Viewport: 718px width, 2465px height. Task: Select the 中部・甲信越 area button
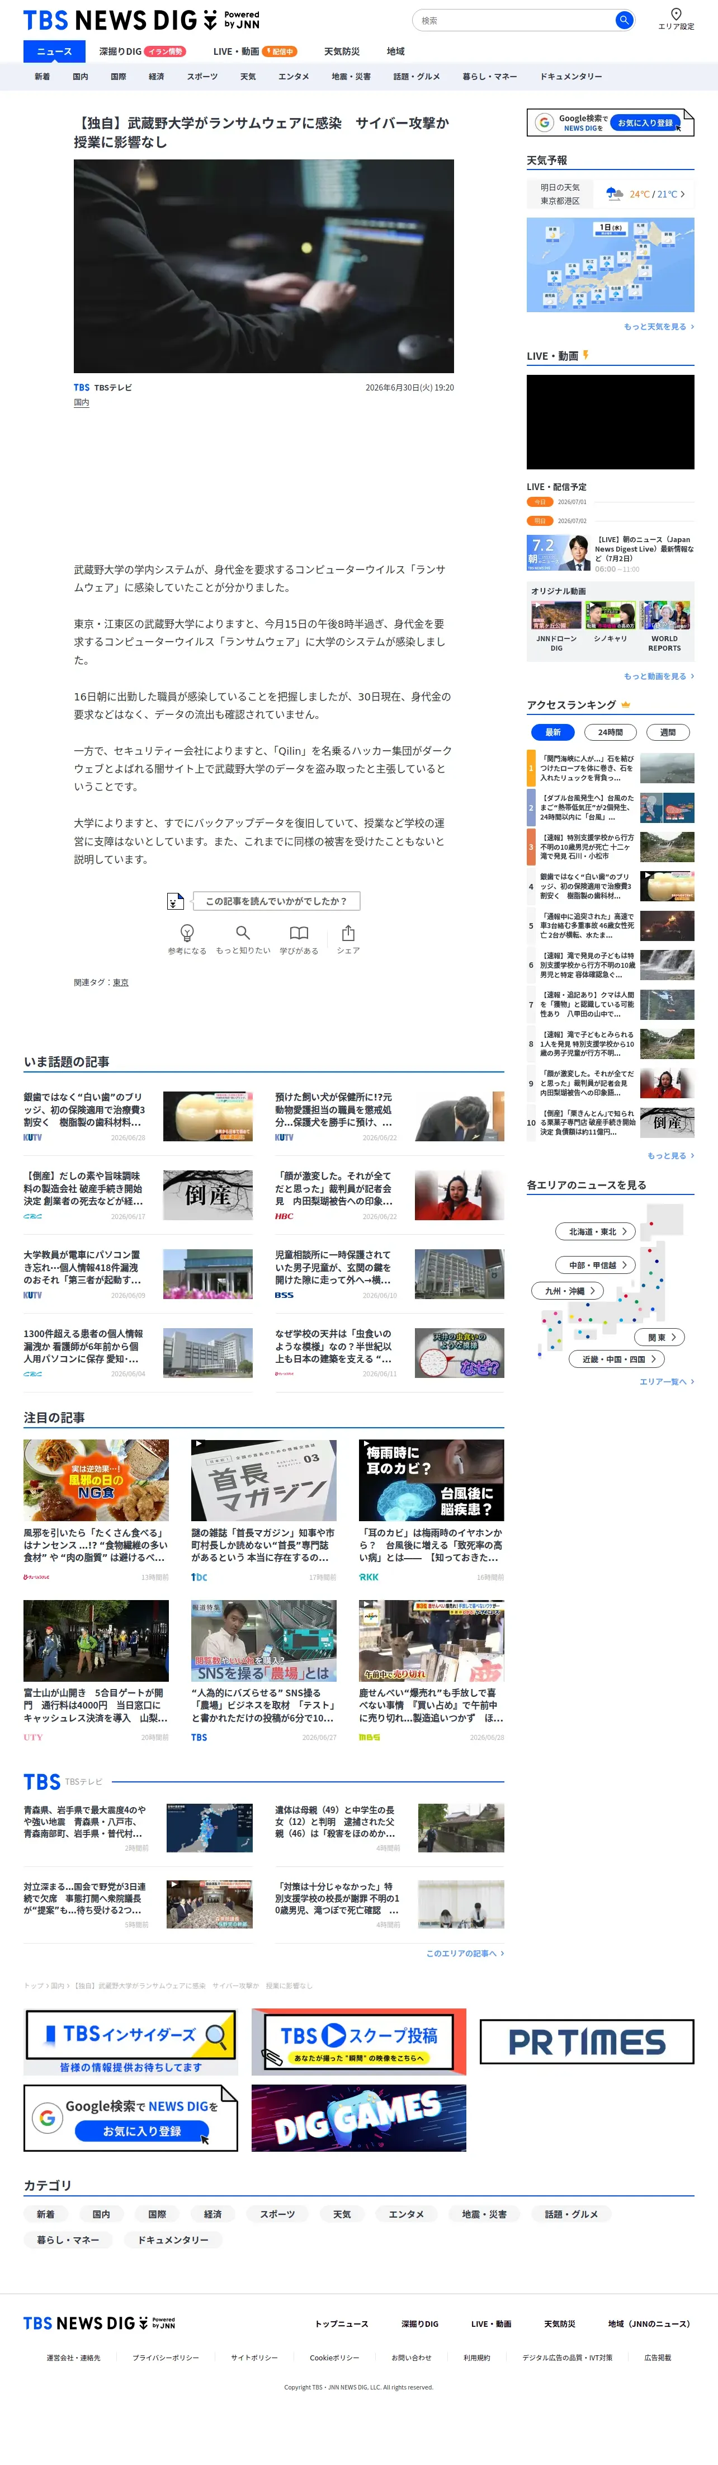click(x=596, y=1264)
